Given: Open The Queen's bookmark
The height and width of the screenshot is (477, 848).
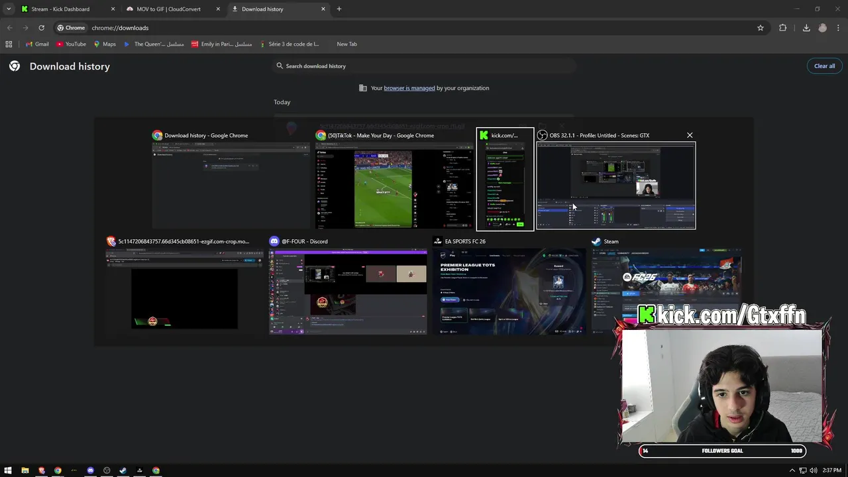Looking at the screenshot, I should (154, 44).
